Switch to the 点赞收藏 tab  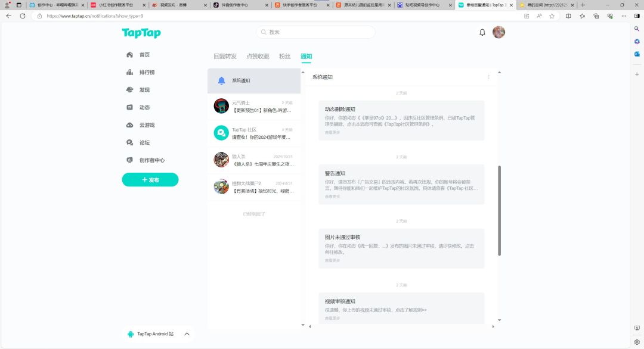point(258,56)
